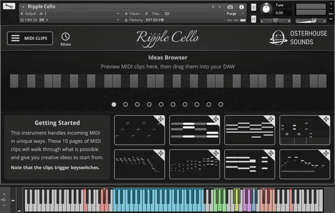Image resolution: width=335 pixels, height=213 pixels.
Task: Click the keyboard octave up arrow
Action: coord(4,194)
